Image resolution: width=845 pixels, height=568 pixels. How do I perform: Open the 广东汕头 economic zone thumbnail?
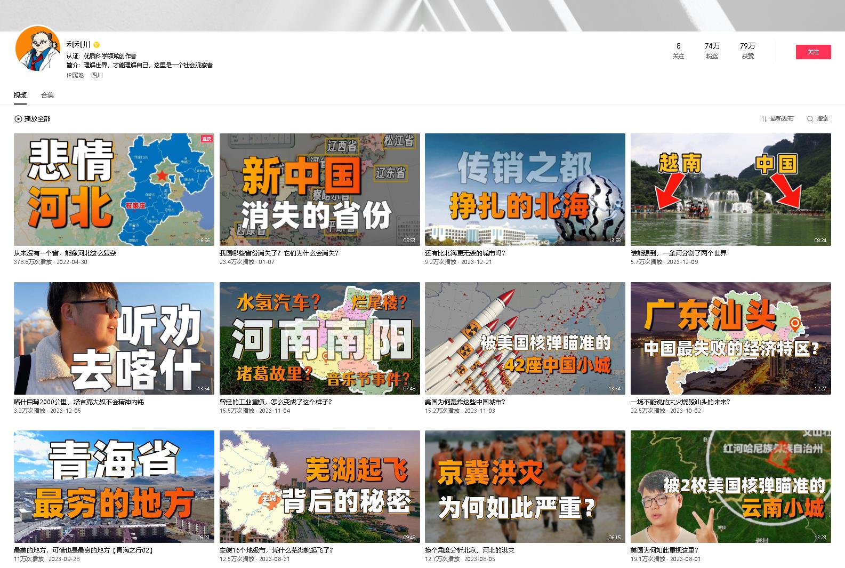(730, 338)
